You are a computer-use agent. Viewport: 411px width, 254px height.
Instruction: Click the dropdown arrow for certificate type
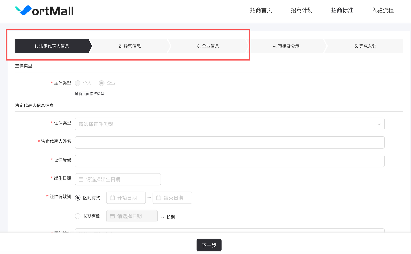(379, 124)
